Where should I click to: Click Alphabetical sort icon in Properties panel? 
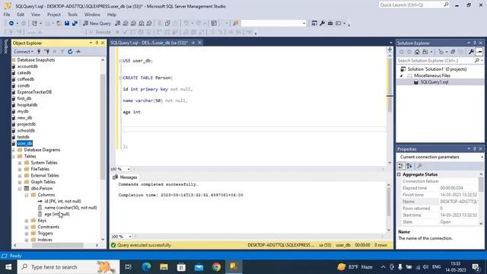409,166
